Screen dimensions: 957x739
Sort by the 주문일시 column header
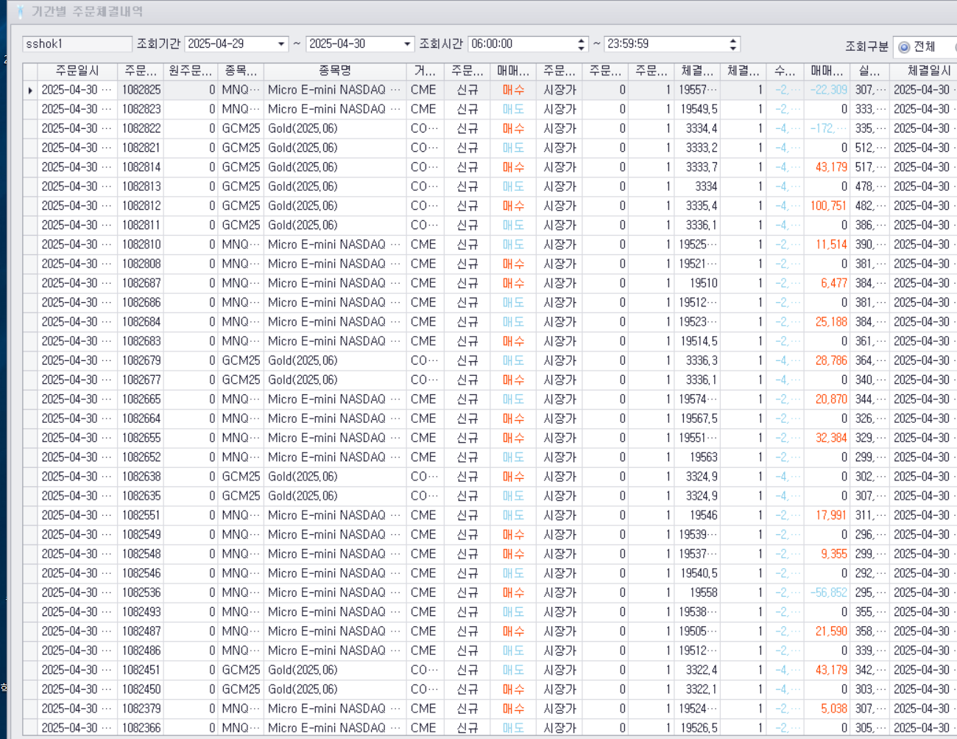click(77, 71)
